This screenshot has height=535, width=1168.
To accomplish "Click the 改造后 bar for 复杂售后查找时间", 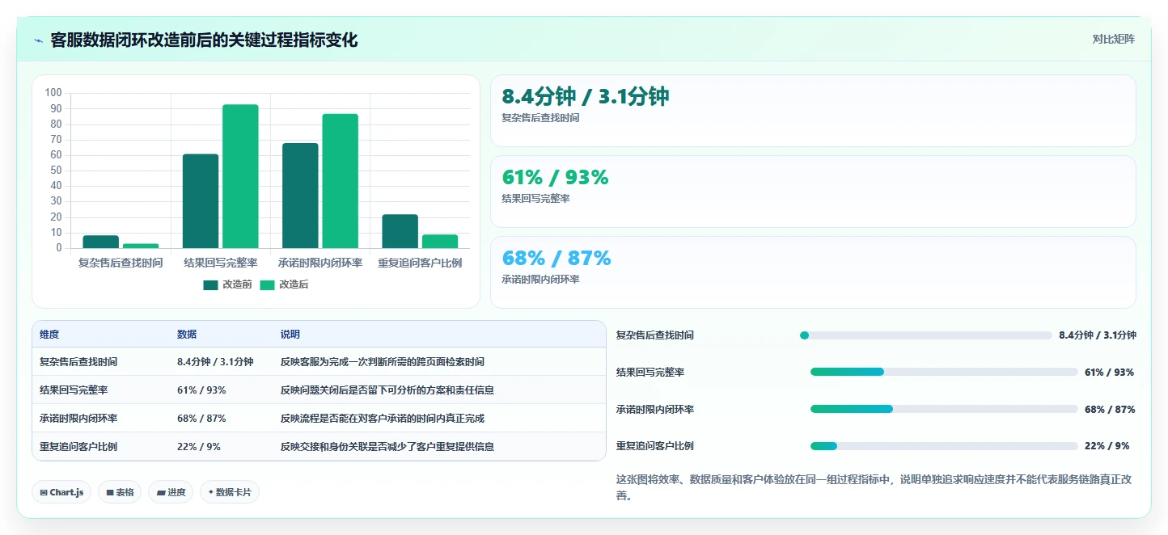I will point(141,246).
